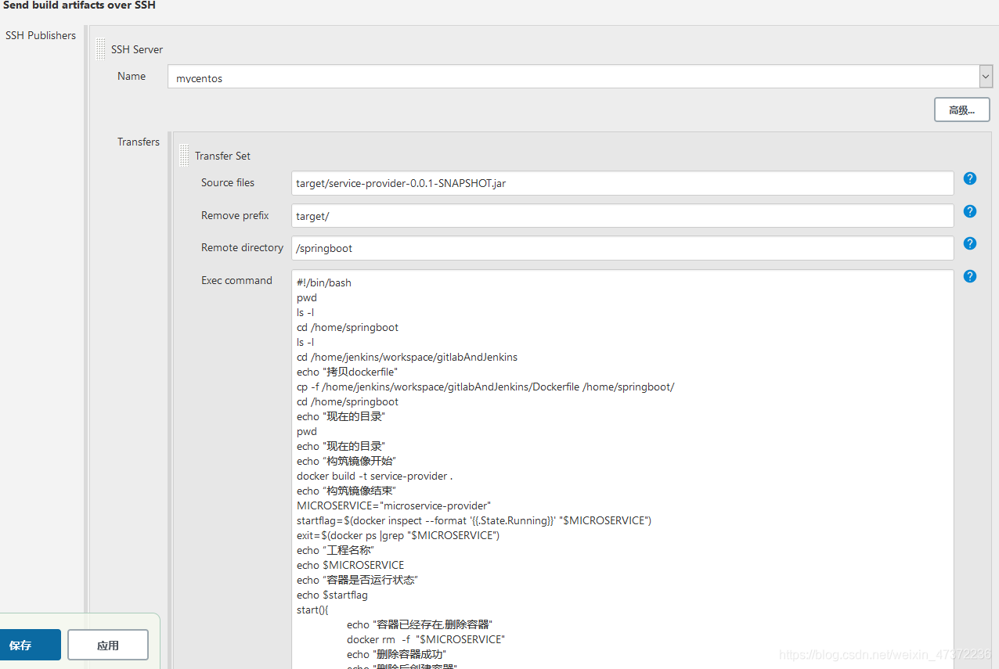Viewport: 999px width, 669px height.
Task: Click the 'echo "容器已经存在,删除容器"' line
Action: pos(419,624)
